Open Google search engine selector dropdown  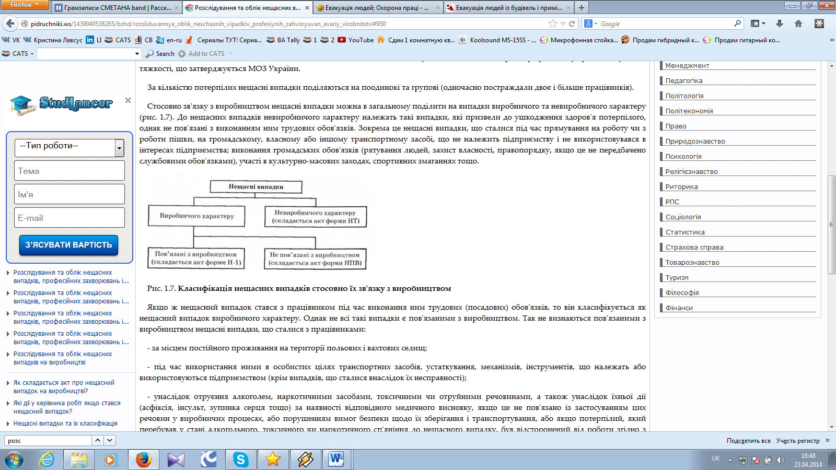tap(590, 23)
